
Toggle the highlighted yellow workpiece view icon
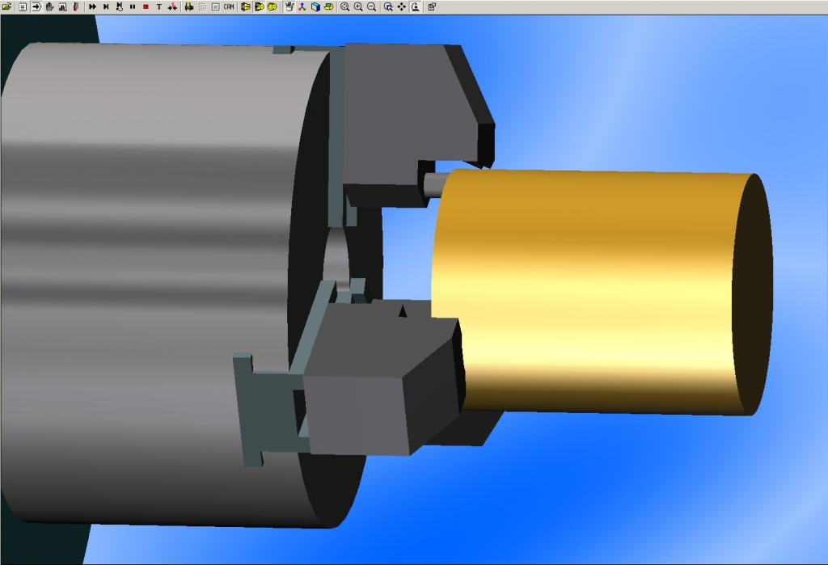259,6
